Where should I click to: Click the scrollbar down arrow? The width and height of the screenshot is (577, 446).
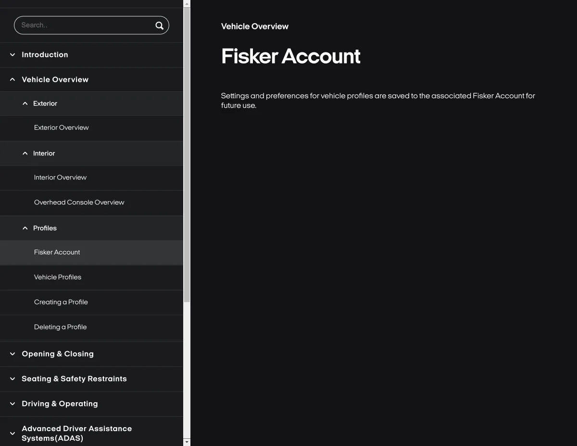click(187, 442)
